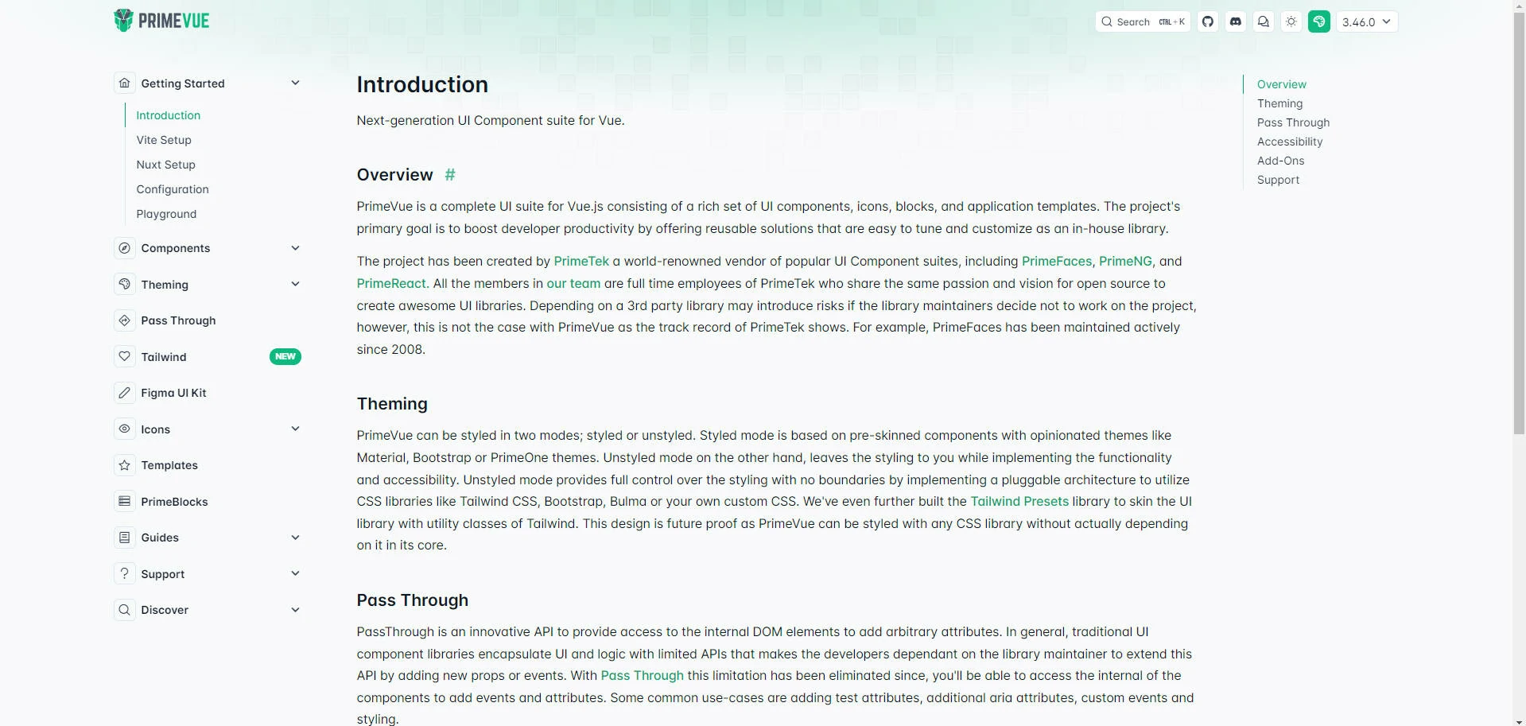Join the Discord community
The image size is (1526, 726).
point(1235,21)
